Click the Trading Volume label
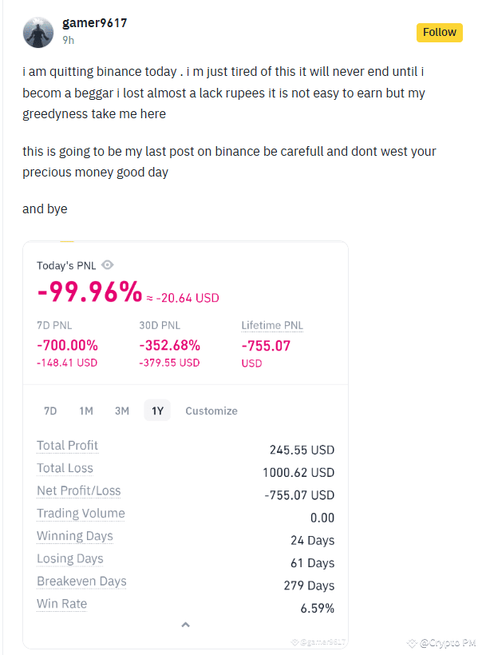The height and width of the screenshot is (655, 482). coord(81,514)
